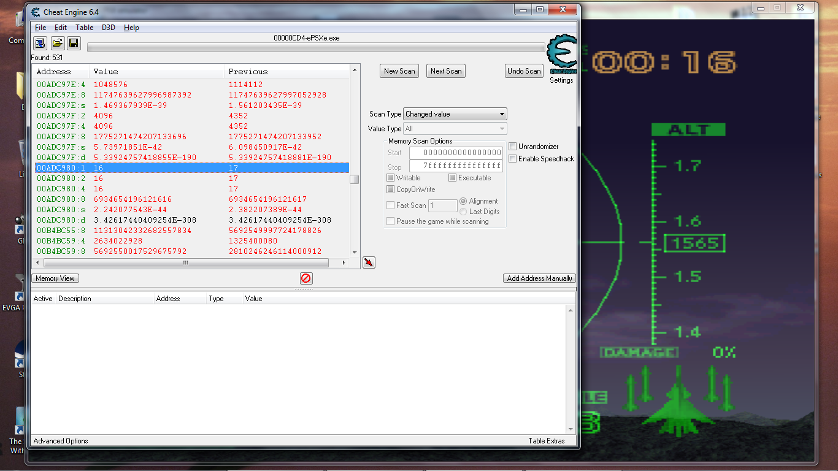Click inside the Stop address input field
The width and height of the screenshot is (838, 471).
456,167
